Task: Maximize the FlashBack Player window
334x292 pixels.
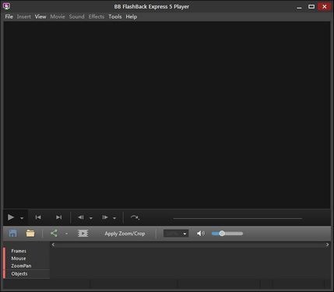Action: click(311, 7)
